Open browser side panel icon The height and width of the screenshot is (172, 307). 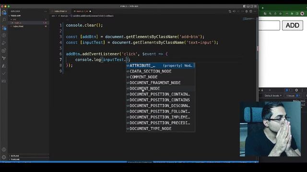click(x=297, y=13)
